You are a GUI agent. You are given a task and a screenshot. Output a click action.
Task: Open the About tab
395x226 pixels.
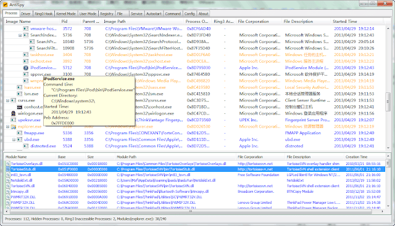tap(203, 14)
